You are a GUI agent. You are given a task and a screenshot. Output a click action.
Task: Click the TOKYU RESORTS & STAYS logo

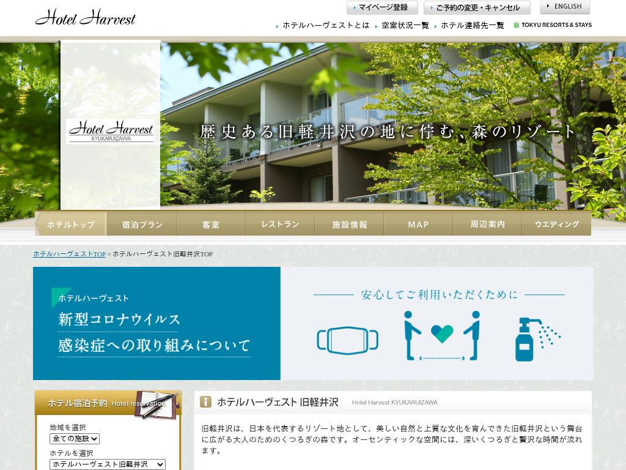click(x=552, y=24)
